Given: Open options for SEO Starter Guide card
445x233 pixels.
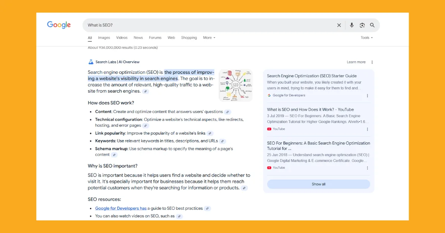Looking at the screenshot, I should 367,96.
